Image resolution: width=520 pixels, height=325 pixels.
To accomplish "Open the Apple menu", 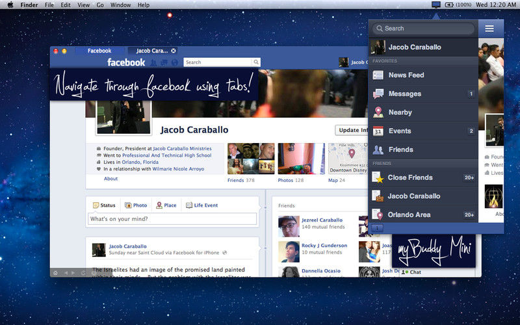I will click(10, 5).
